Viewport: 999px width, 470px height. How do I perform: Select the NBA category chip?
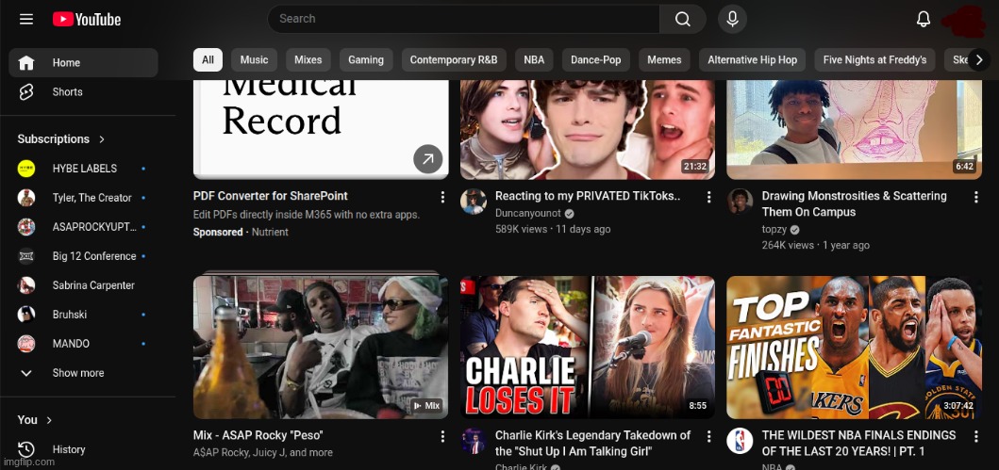coord(534,60)
